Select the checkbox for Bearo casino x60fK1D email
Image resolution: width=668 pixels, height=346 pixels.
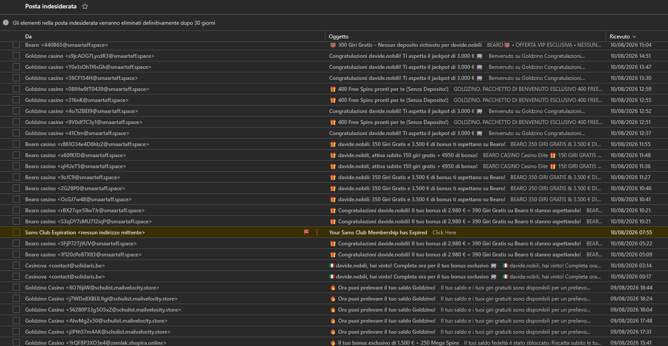(x=16, y=155)
